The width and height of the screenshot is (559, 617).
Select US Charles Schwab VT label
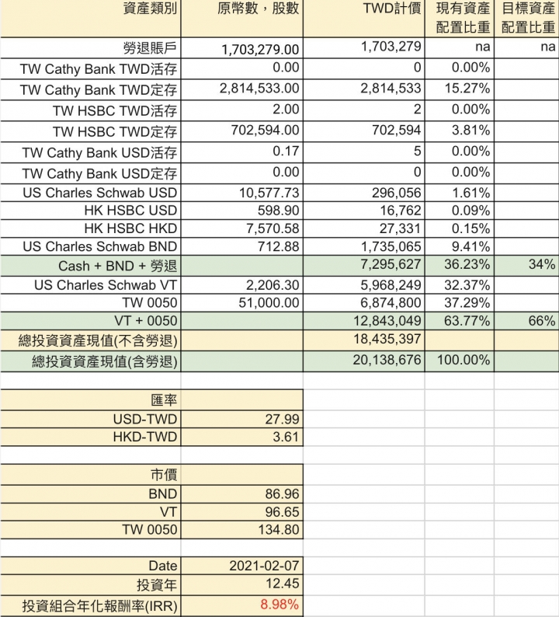[x=90, y=285]
